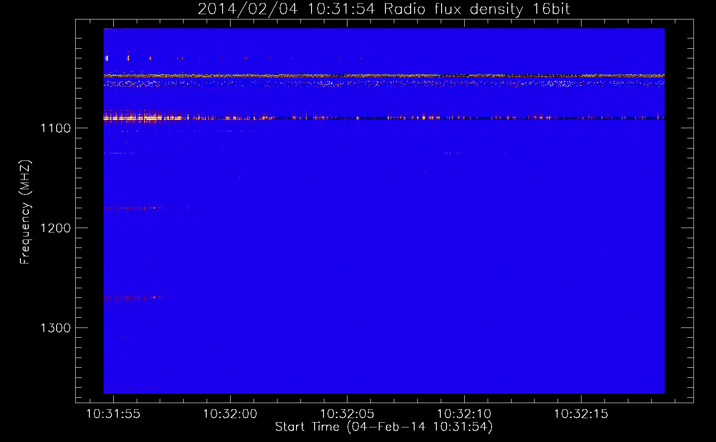Screen dimensions: 716x442
Task: Click the 10:32:15 time tick label
Action: click(581, 414)
